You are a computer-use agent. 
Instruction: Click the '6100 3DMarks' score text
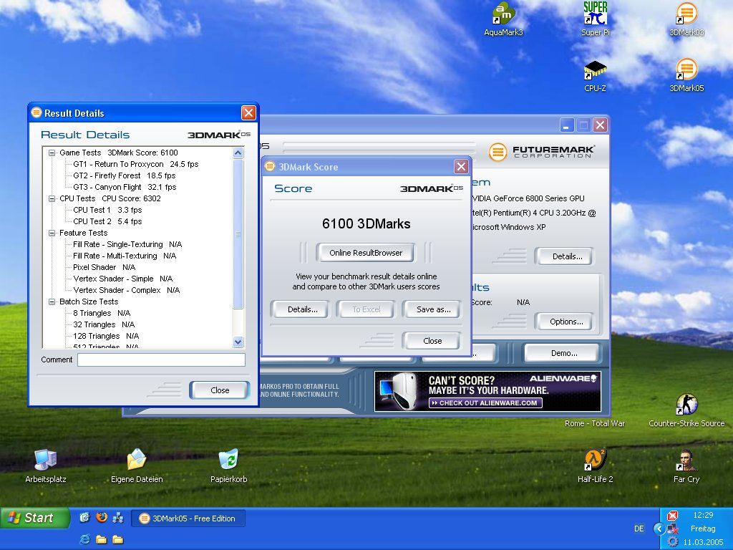tap(366, 223)
